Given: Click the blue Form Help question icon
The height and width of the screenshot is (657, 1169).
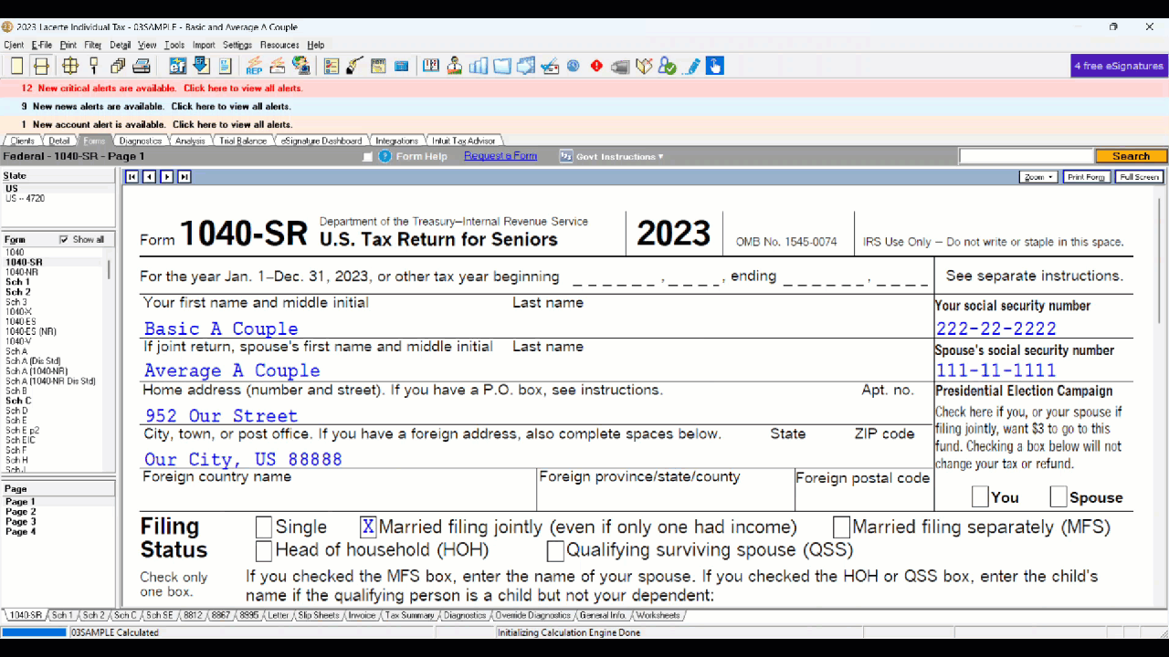Looking at the screenshot, I should [384, 156].
